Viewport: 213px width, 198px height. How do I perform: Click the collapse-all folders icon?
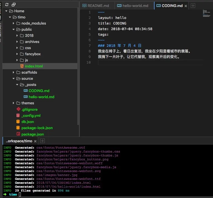coord(14,5)
